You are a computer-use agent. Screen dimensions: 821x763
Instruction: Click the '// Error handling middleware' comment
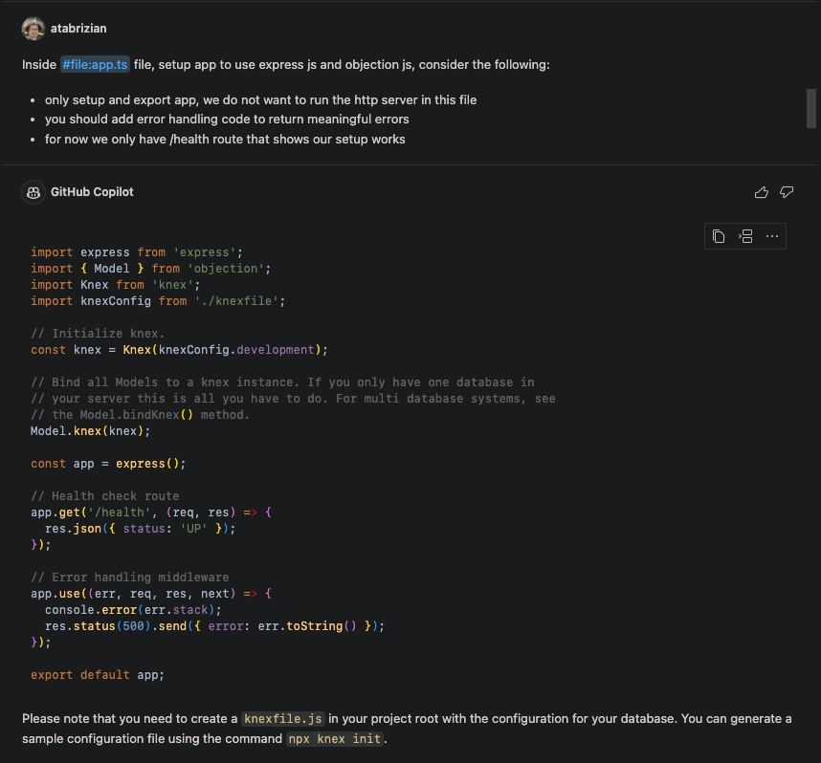tap(129, 578)
